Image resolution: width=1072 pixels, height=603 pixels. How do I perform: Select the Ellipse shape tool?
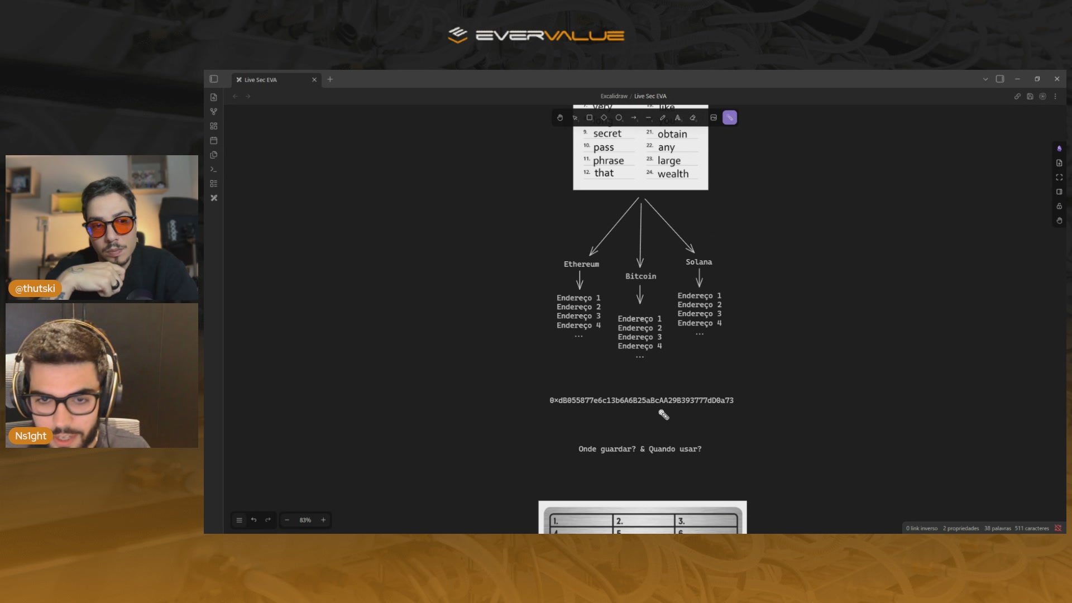tap(619, 118)
